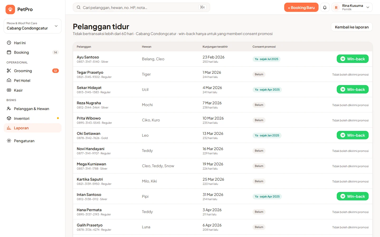This screenshot has height=237, width=380.
Task: Click the calendar icon beside Booking
Action: (x=9, y=52)
